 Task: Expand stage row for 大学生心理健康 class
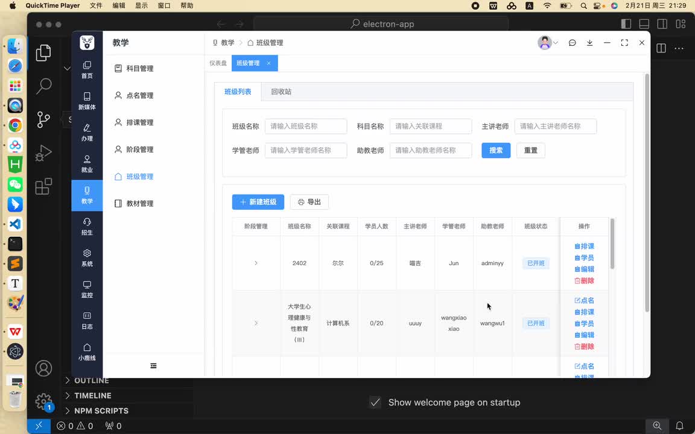click(x=256, y=323)
